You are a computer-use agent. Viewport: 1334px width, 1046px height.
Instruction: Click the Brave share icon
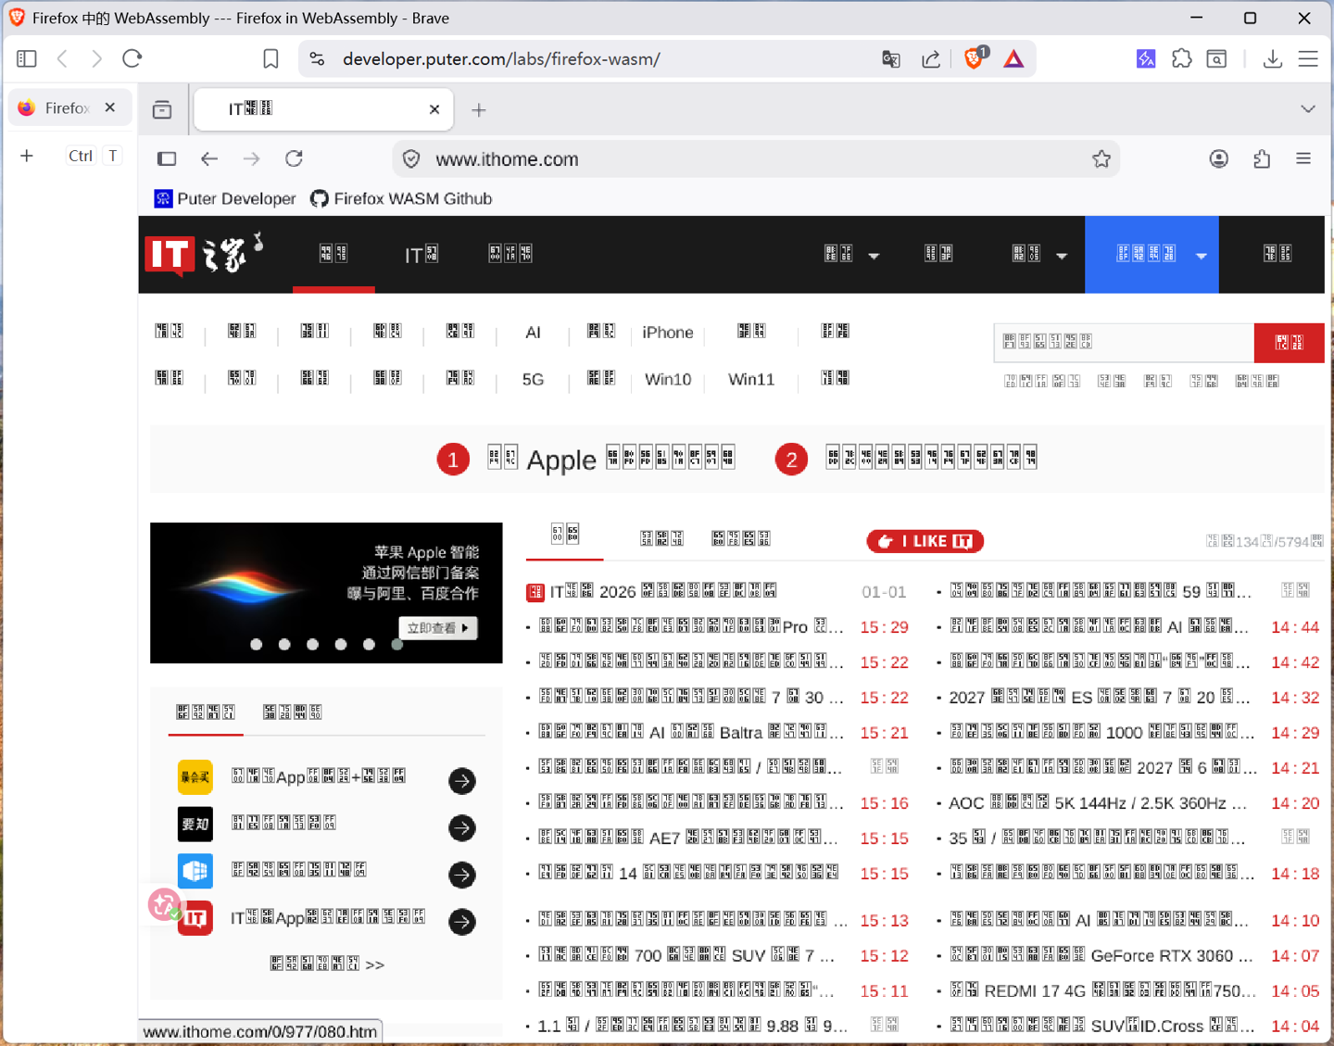931,59
